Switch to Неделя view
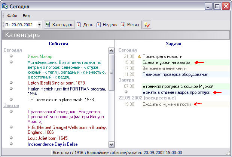 click(x=107, y=25)
